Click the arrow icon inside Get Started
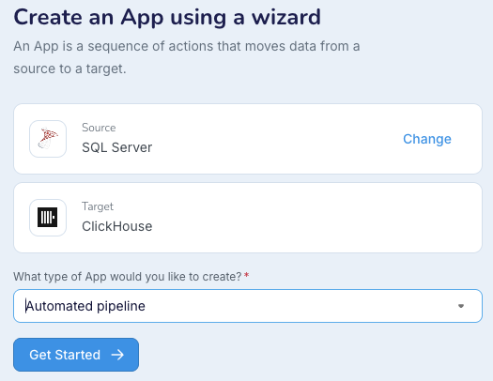The image size is (493, 381). coord(117,355)
